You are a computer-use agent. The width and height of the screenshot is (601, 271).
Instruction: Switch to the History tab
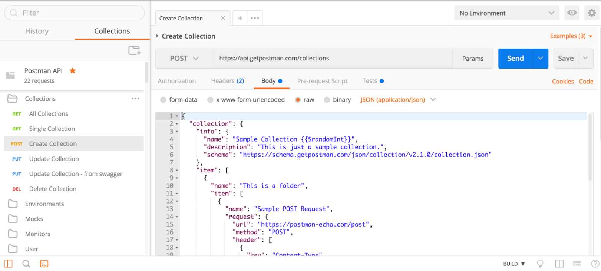pyautogui.click(x=37, y=31)
